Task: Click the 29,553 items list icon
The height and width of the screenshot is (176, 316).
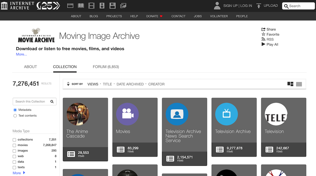Action: (x=71, y=154)
